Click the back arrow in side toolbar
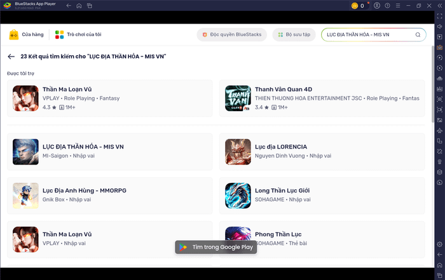The width and height of the screenshot is (445, 280). [x=440, y=255]
